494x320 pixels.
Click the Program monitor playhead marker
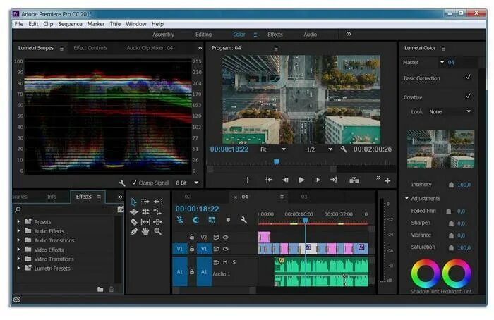pos(277,161)
